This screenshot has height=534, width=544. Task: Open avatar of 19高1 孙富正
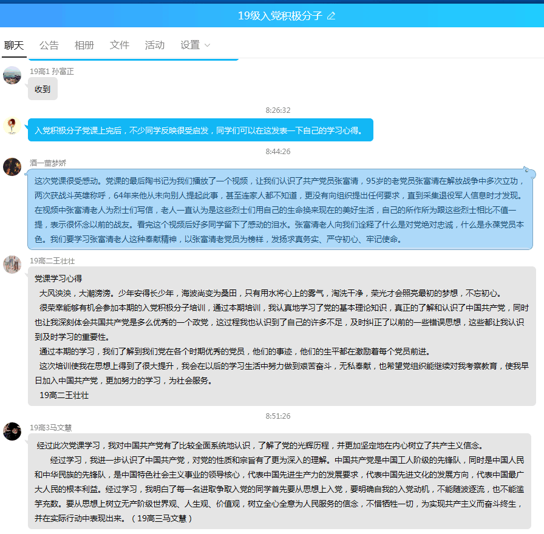(x=12, y=75)
